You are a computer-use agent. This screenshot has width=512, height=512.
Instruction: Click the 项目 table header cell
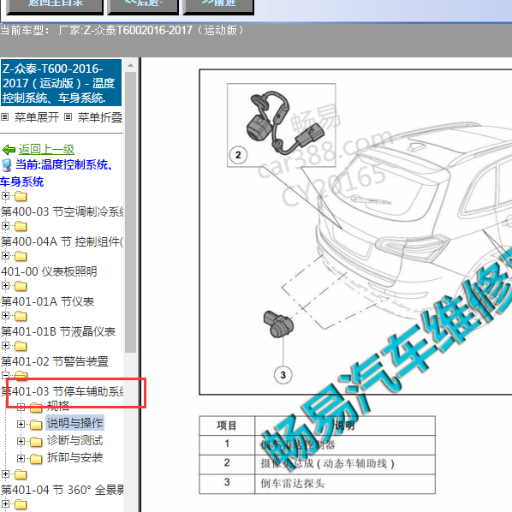click(x=227, y=426)
